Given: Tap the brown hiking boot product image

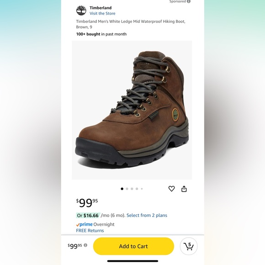Looking at the screenshot, I should 132,110.
